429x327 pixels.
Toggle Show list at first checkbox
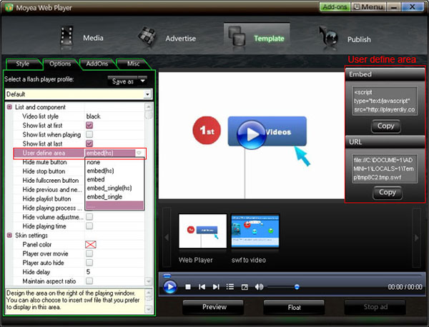coord(89,126)
